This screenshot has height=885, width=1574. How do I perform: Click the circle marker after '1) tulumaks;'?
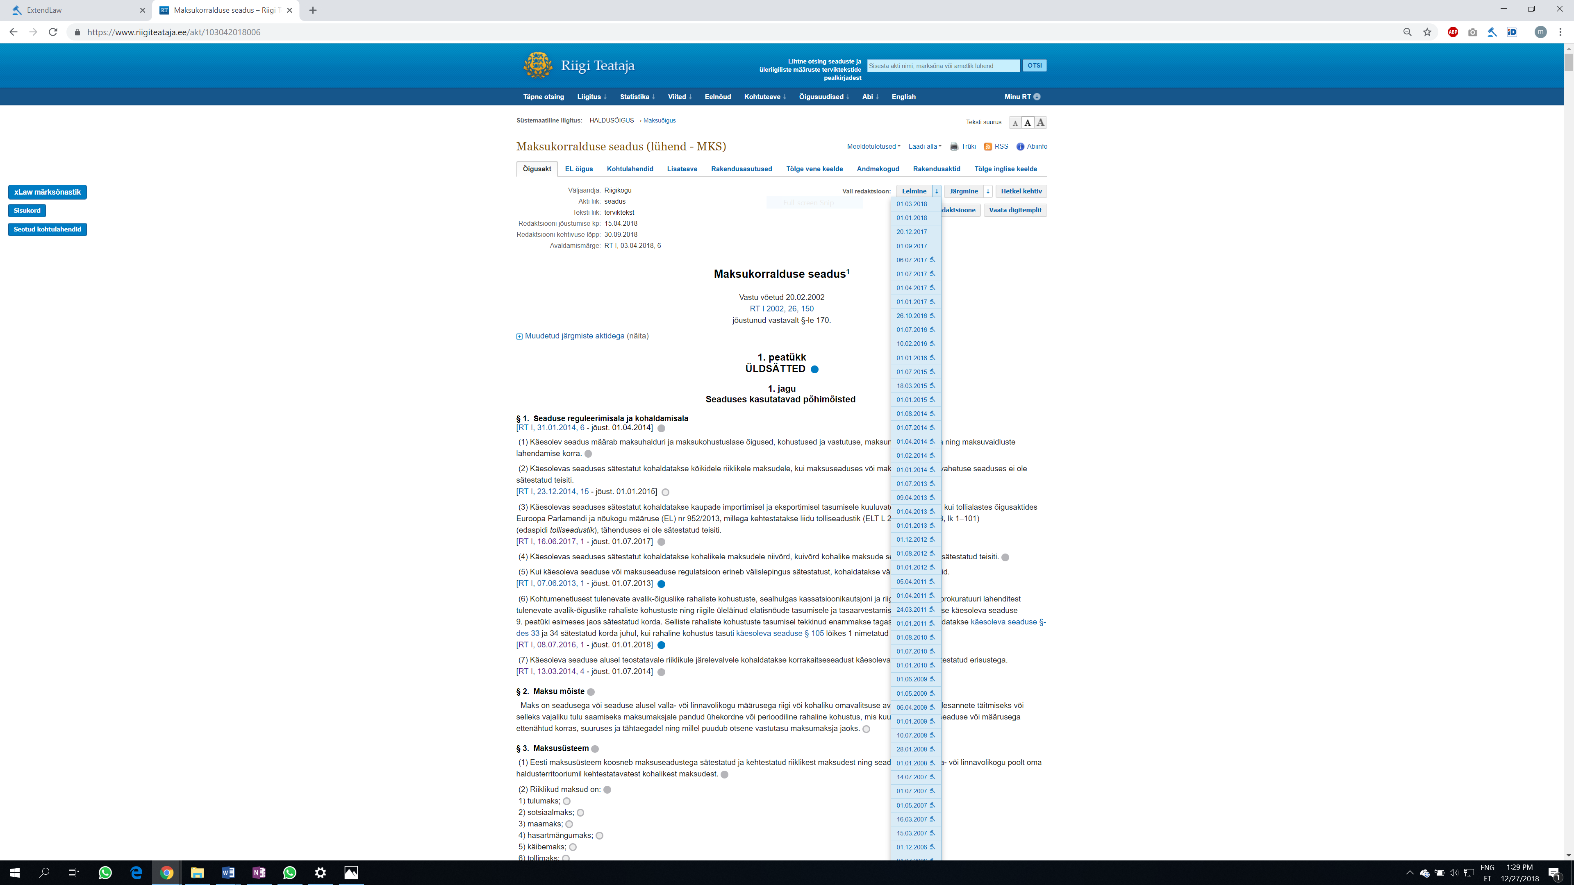[x=566, y=801]
